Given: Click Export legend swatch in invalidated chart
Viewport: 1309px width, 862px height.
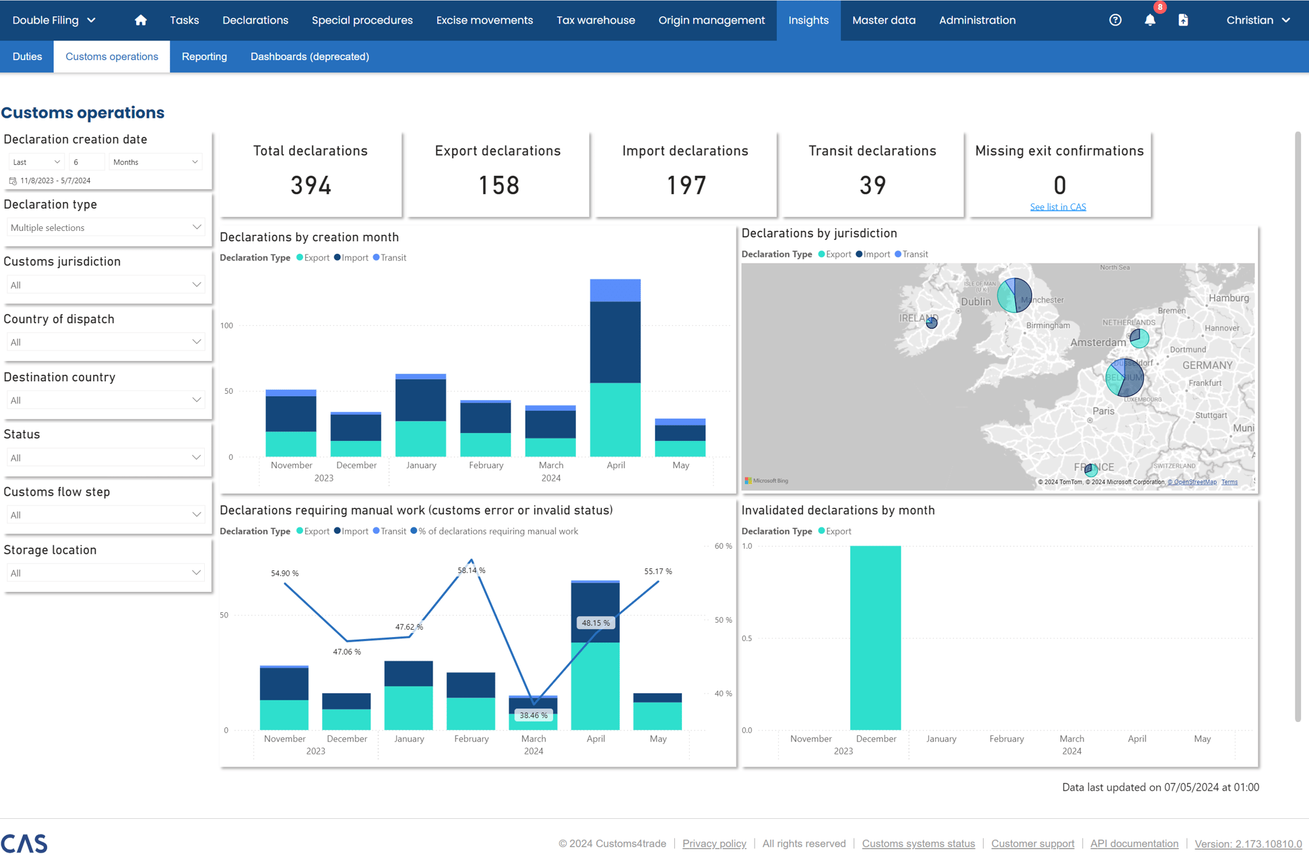Looking at the screenshot, I should (x=821, y=531).
